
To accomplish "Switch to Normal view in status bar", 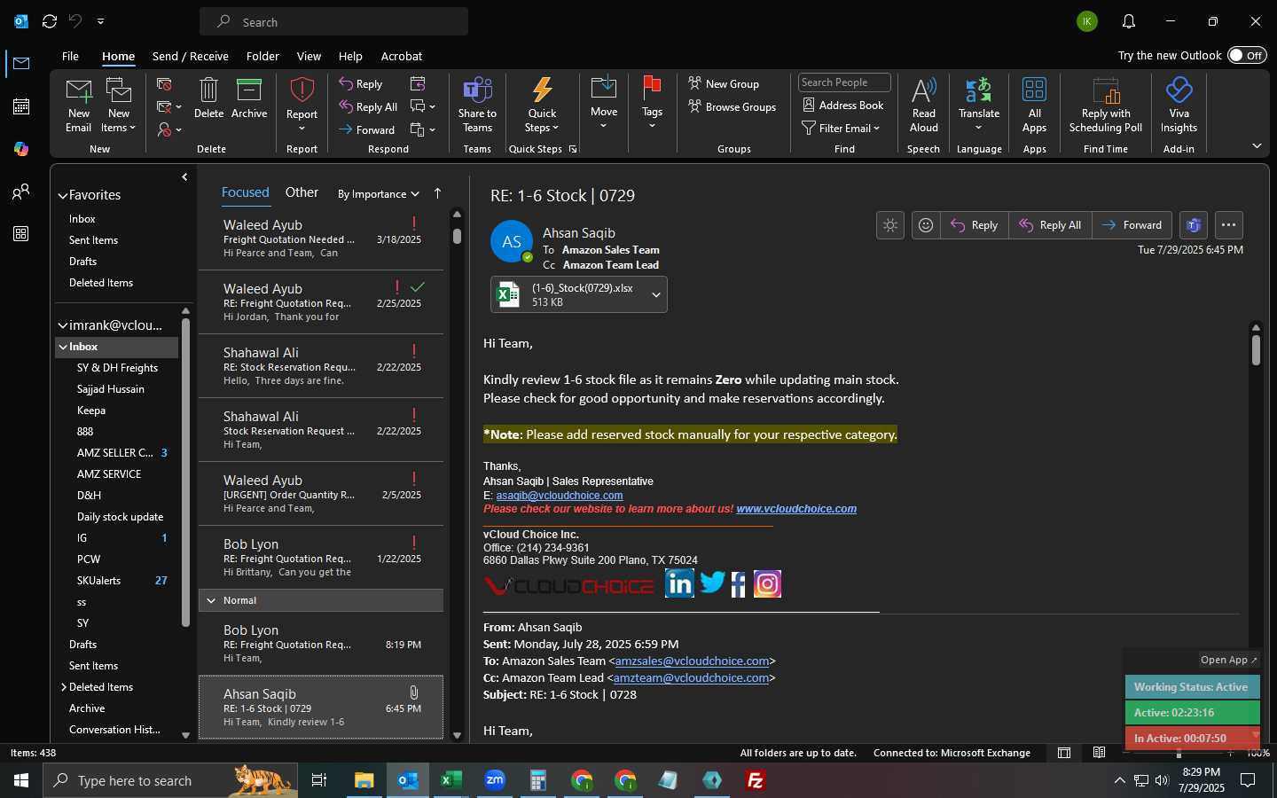I will pos(1064,753).
